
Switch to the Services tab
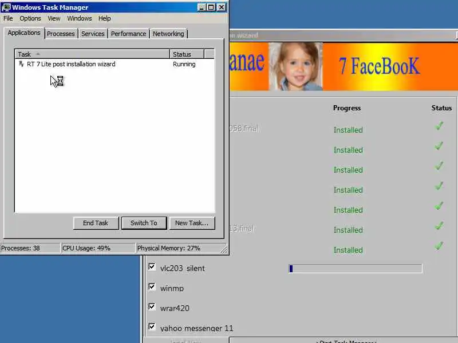(x=93, y=34)
